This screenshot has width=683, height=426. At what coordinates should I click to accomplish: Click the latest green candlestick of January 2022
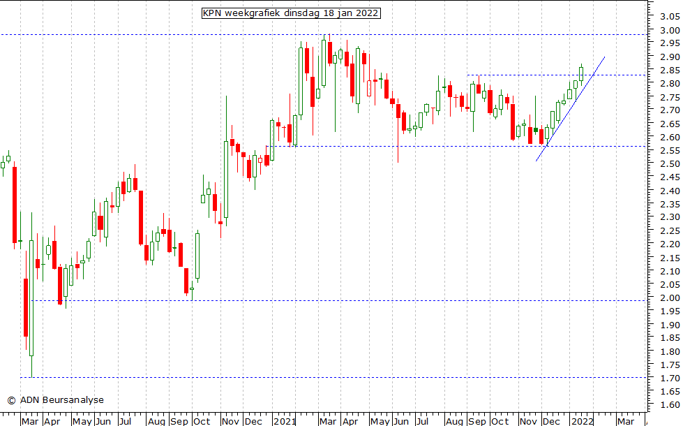[x=581, y=74]
